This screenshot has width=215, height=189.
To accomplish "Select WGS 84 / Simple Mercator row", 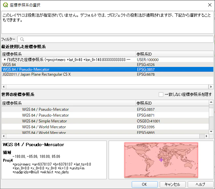I will click(x=105, y=121).
